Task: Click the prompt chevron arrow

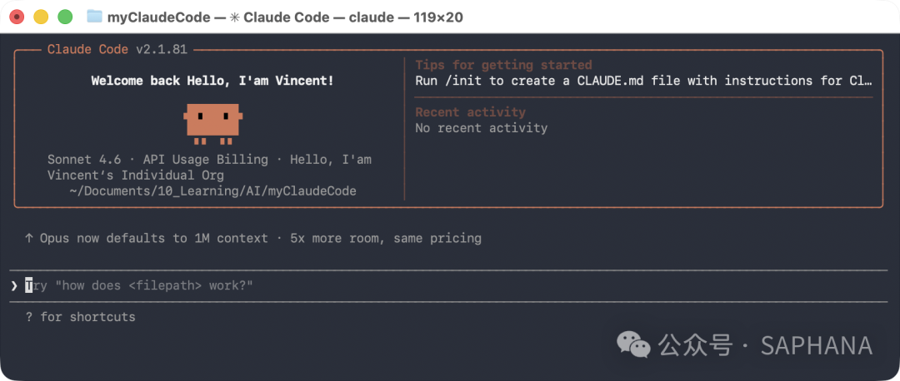Action: (x=14, y=285)
